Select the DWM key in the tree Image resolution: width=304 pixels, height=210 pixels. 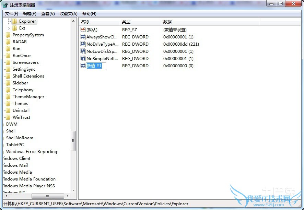point(12,124)
